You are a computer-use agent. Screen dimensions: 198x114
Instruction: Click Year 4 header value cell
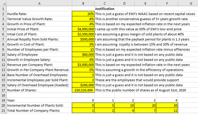coord(167,100)
